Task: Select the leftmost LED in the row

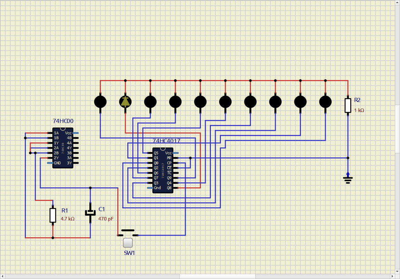Action: coord(100,102)
